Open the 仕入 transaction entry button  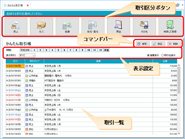(41, 26)
